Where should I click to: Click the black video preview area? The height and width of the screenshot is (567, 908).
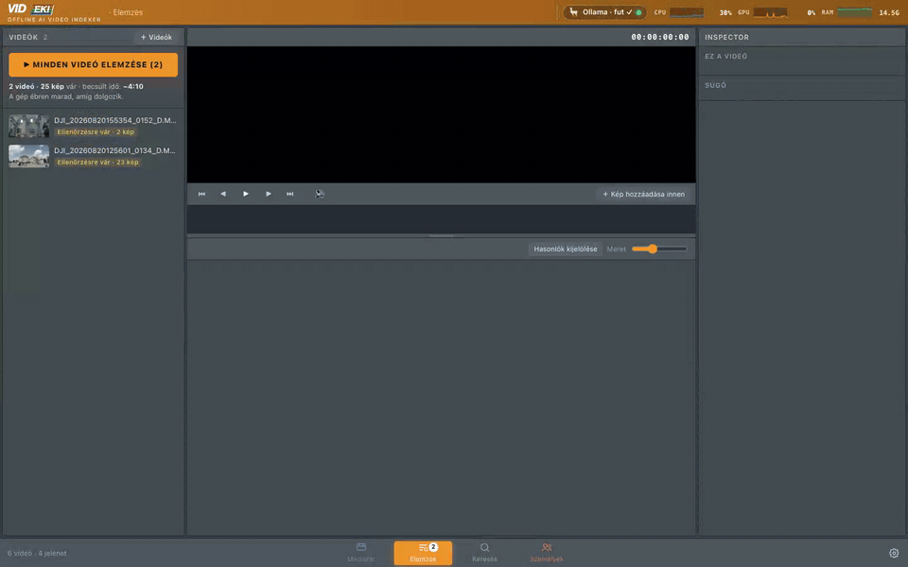pyautogui.click(x=442, y=114)
